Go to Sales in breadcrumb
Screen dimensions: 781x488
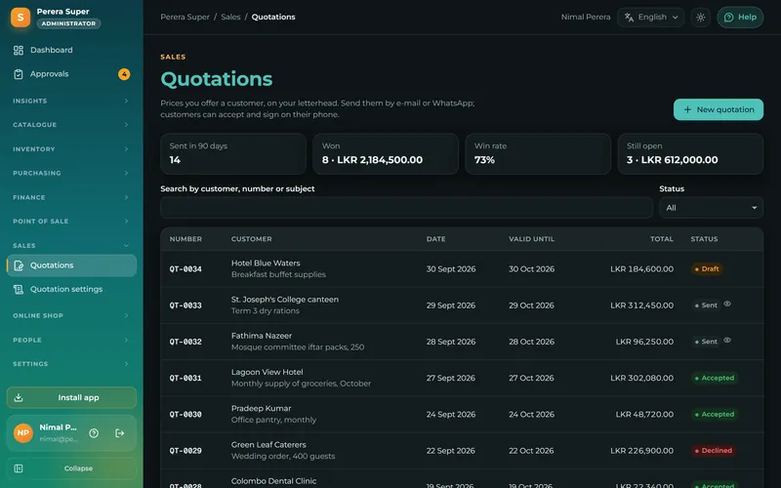(230, 17)
